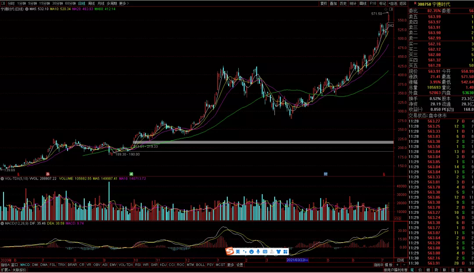Select the BRAR indicator tab

72,265
